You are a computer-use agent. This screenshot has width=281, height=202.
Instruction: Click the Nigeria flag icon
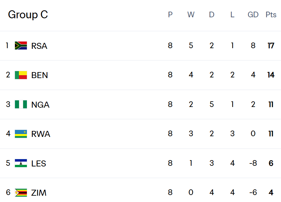pos(21,104)
